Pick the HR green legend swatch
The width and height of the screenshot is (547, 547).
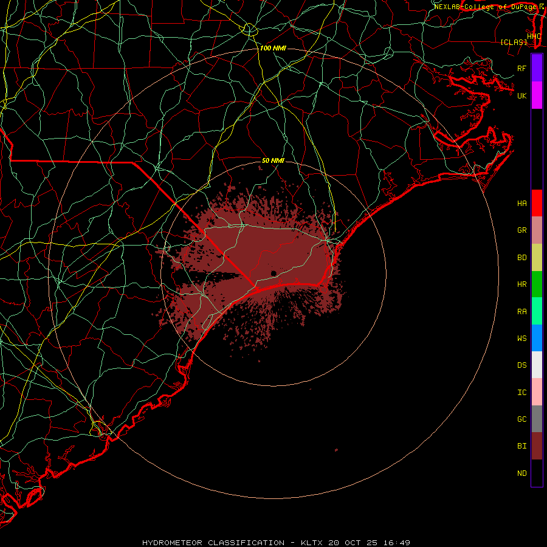(537, 284)
